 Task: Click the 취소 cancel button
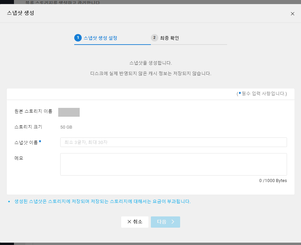(x=135, y=222)
